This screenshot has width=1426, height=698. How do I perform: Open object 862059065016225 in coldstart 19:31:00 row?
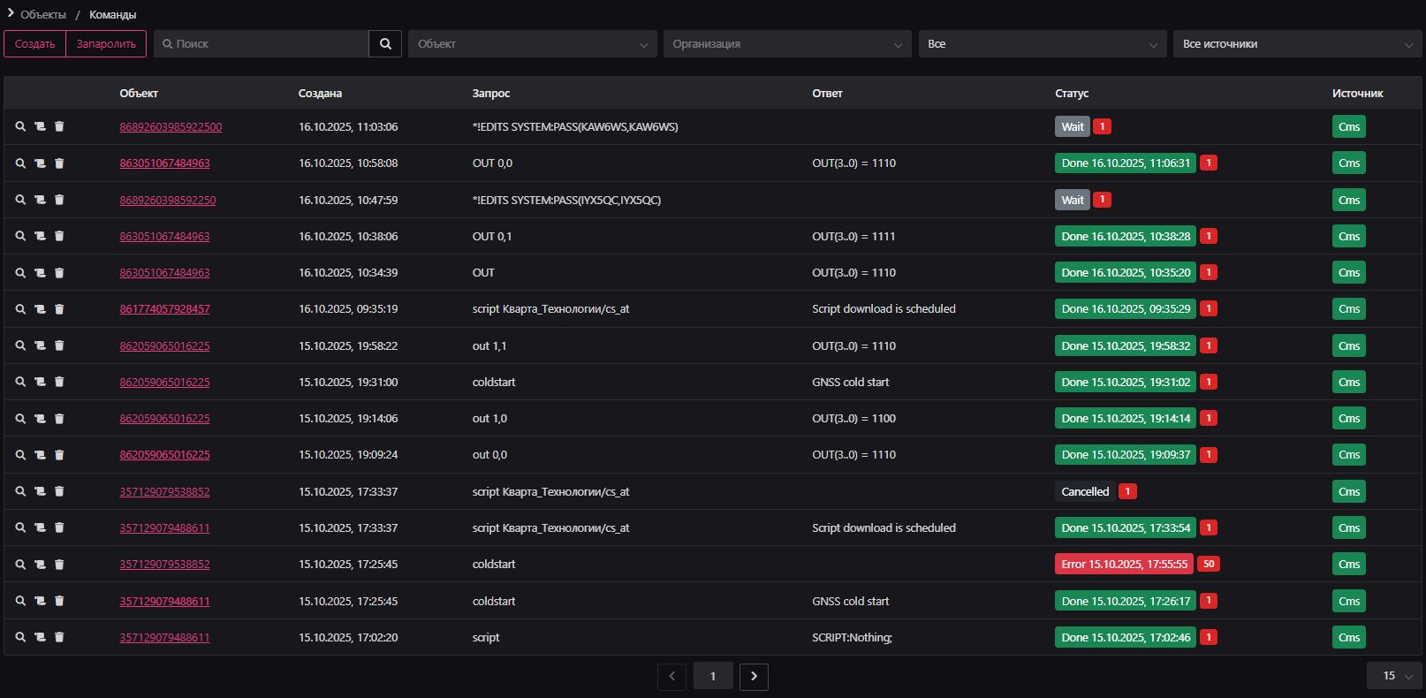point(164,382)
